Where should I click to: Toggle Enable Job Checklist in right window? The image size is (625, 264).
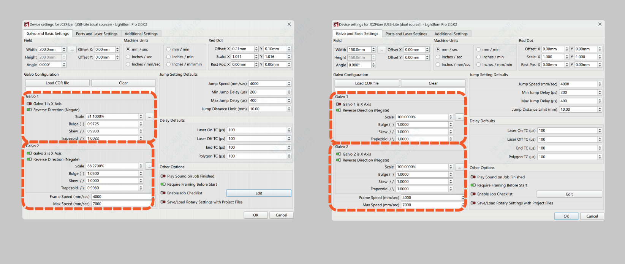click(473, 194)
